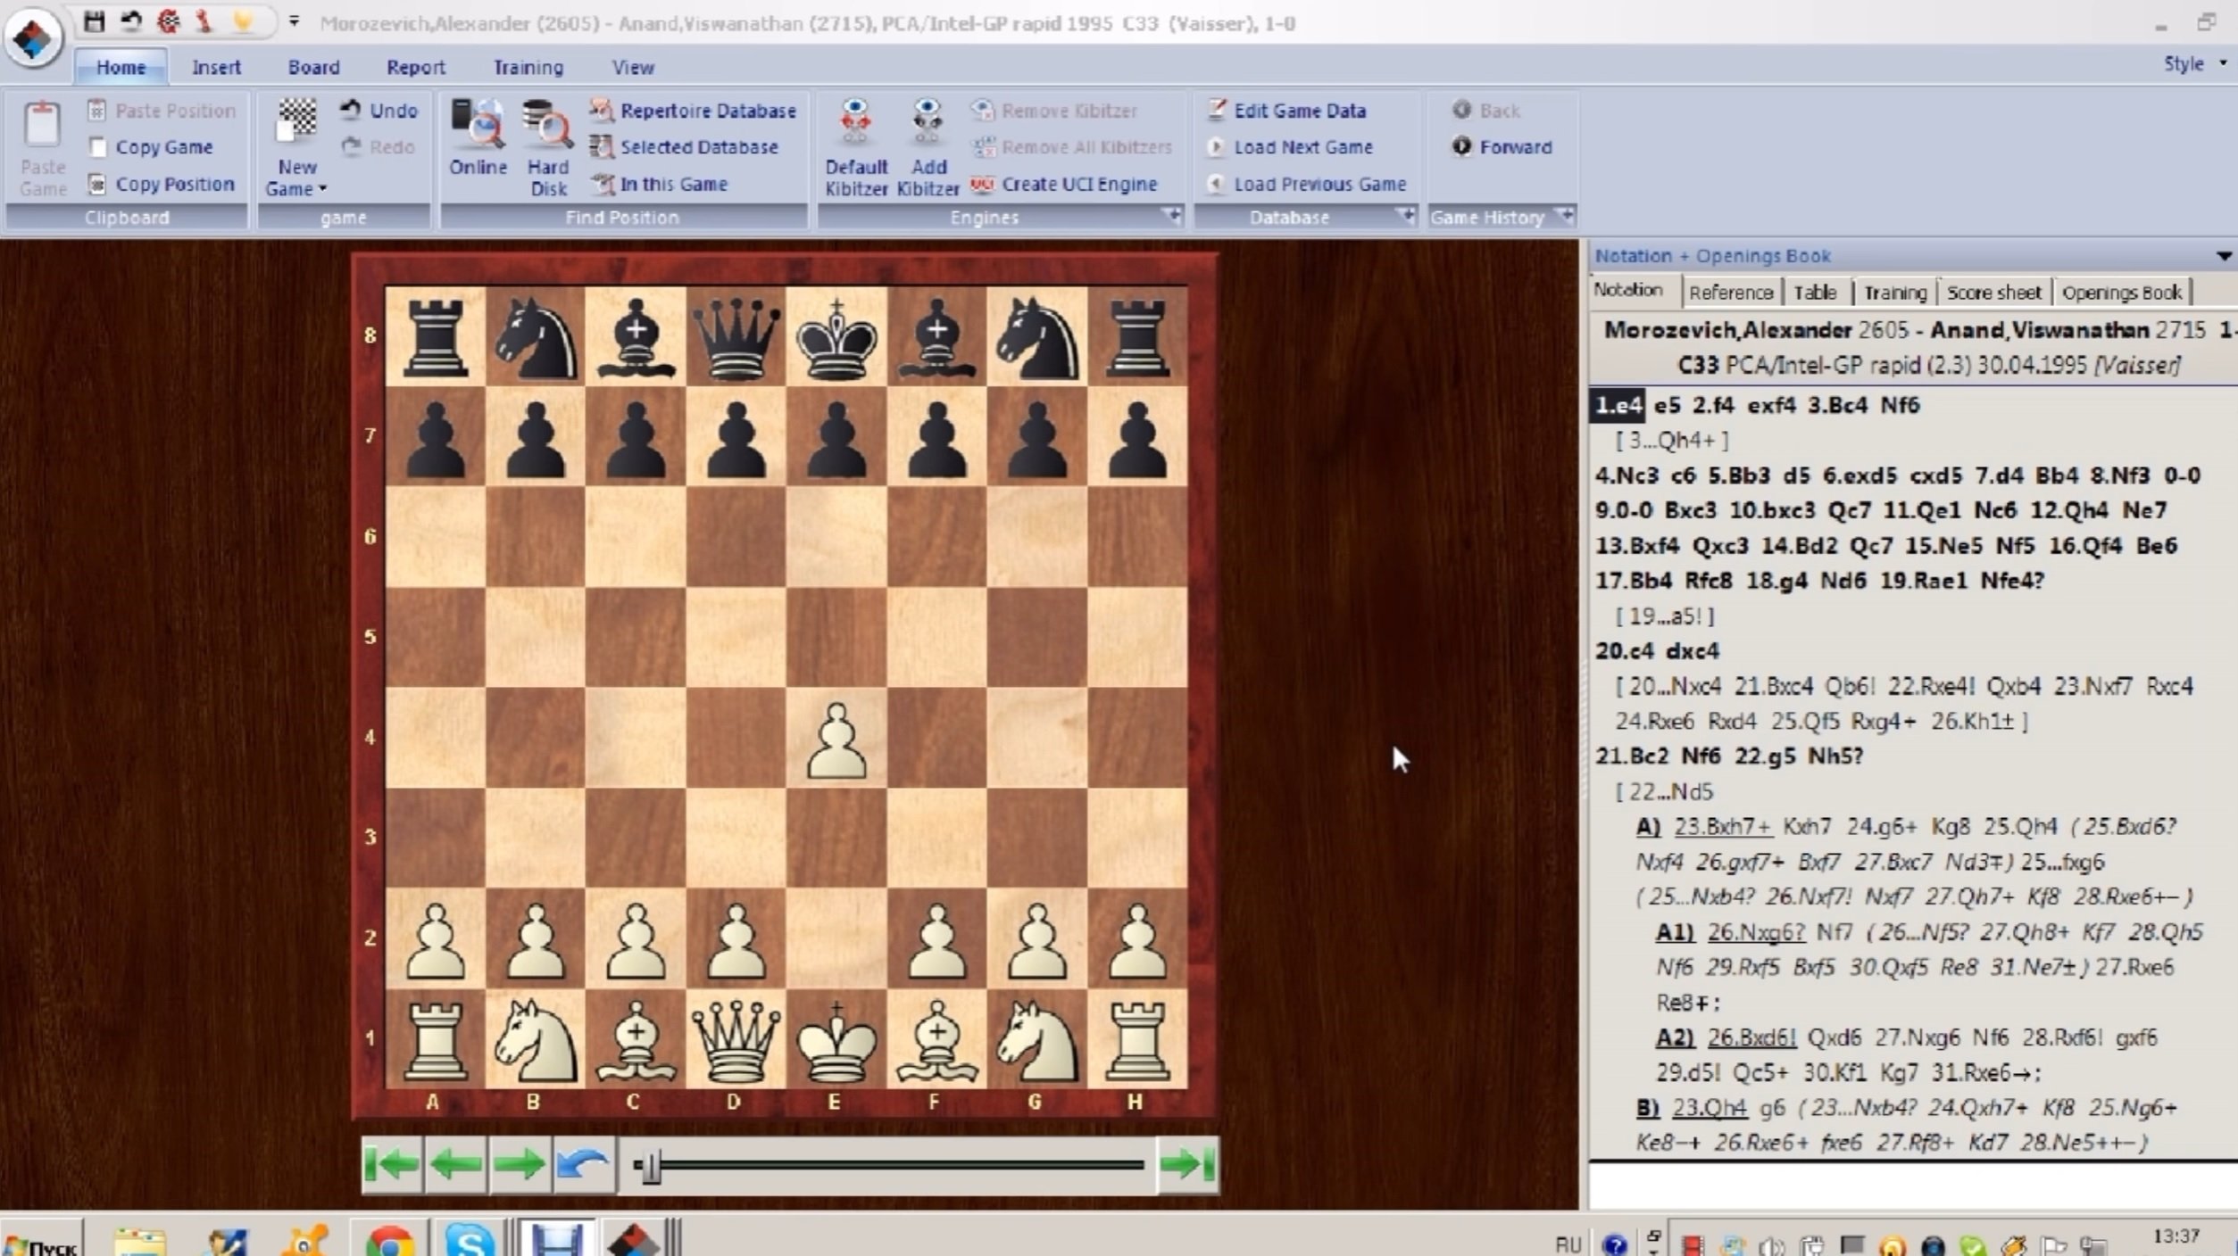Select the Notation pane tab
Image resolution: width=2238 pixels, height=1256 pixels.
tap(1628, 290)
